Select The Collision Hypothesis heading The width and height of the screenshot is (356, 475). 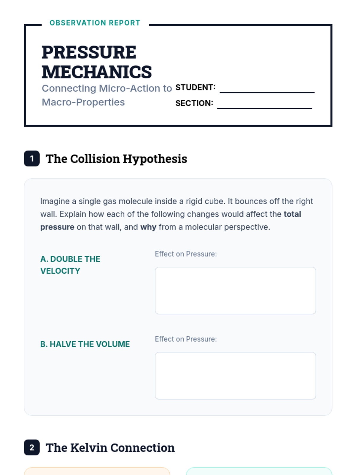click(116, 159)
